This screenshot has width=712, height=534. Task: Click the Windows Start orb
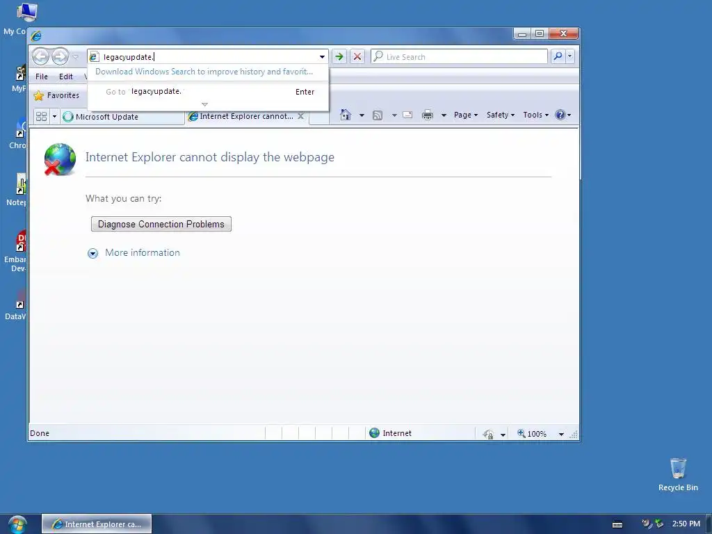[17, 524]
